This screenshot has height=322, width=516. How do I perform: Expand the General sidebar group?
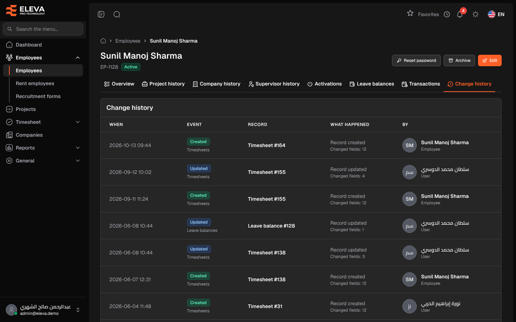43,161
